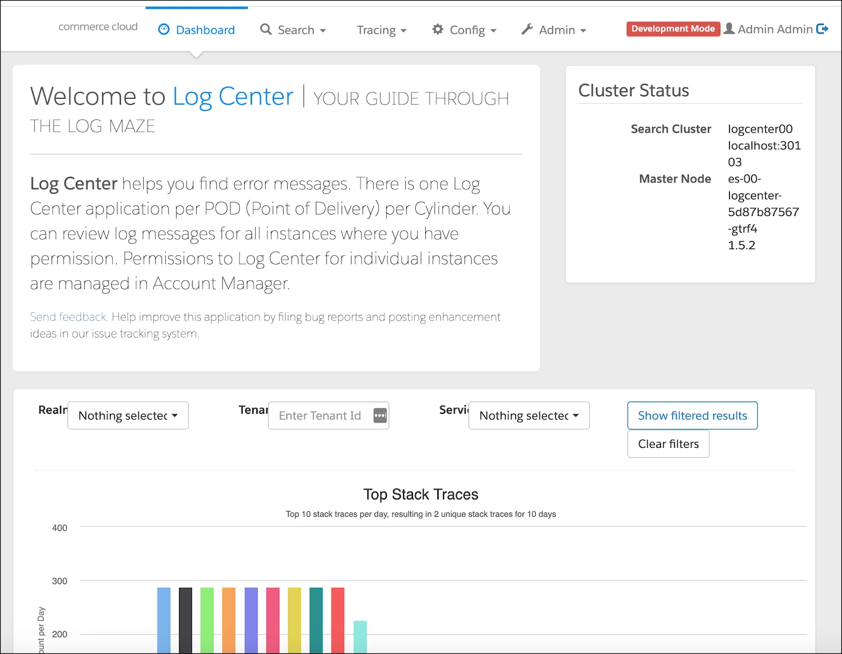Click the ellipsis icon in Tenant field
This screenshot has height=654, width=842.
(380, 415)
